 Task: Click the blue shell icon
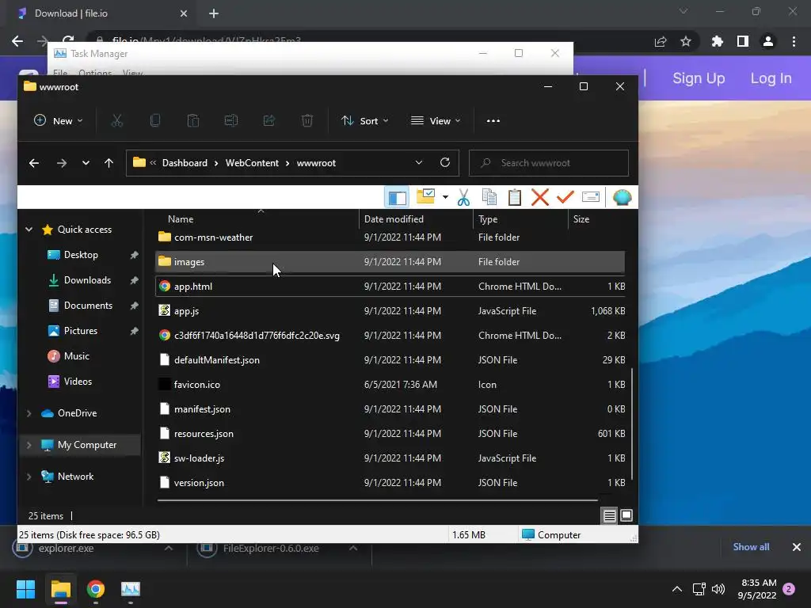(623, 197)
